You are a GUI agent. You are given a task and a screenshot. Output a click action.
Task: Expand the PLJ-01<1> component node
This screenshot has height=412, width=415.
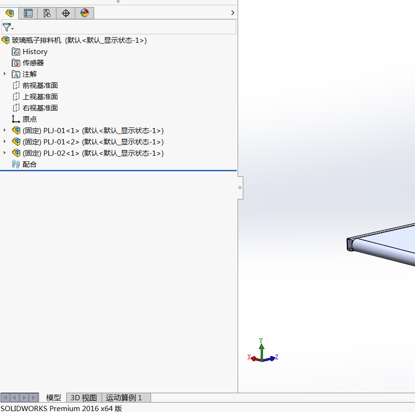coord(5,130)
